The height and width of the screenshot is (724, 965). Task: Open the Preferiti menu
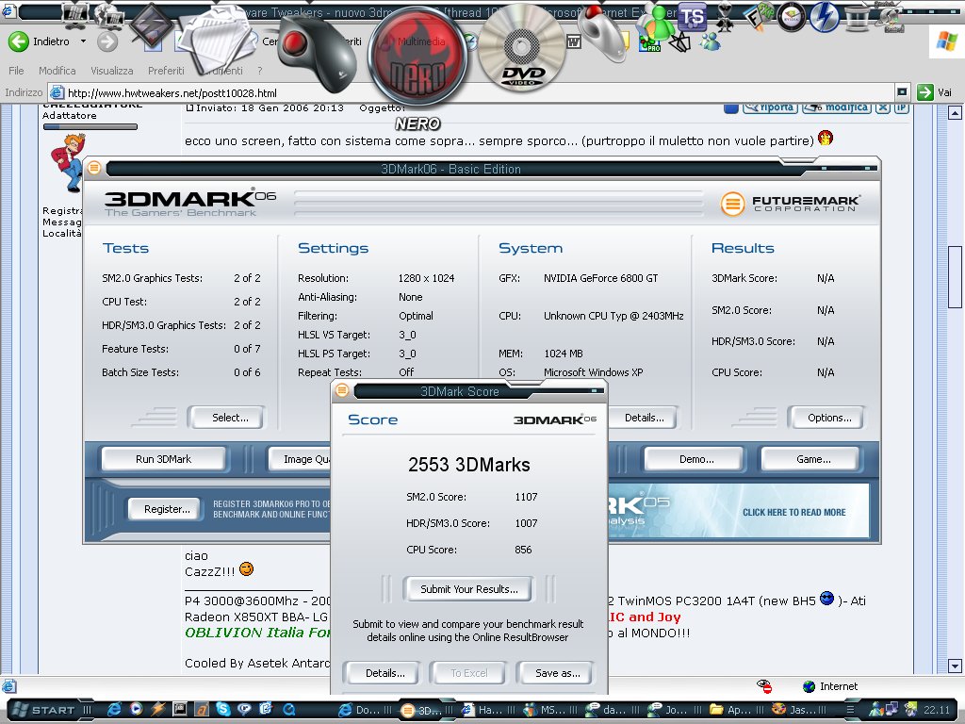166,71
